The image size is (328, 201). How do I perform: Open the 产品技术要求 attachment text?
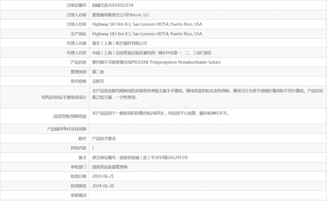pyautogui.click(x=104, y=138)
